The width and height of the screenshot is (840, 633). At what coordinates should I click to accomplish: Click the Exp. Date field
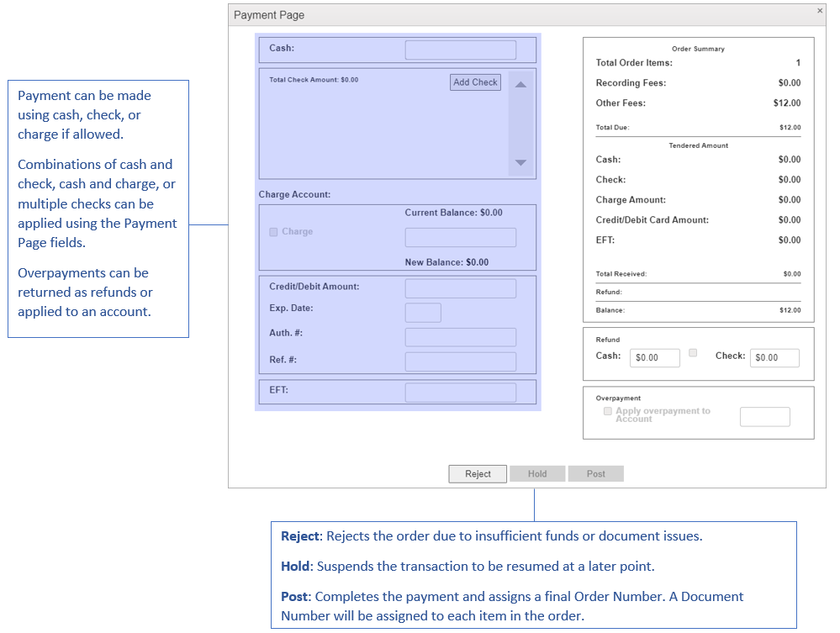point(423,313)
